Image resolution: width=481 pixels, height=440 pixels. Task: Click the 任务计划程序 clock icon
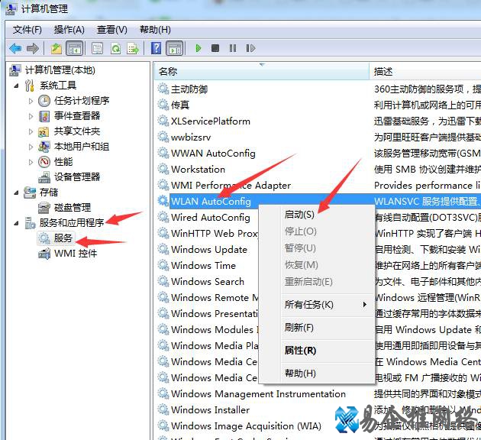(x=44, y=101)
